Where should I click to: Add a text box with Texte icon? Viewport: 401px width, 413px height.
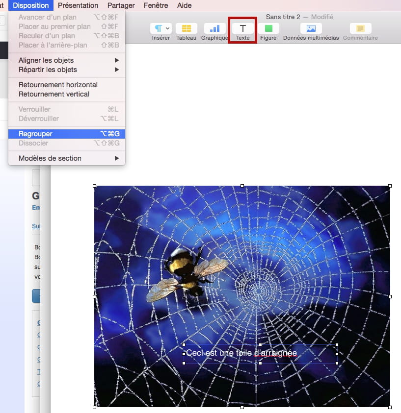(242, 28)
